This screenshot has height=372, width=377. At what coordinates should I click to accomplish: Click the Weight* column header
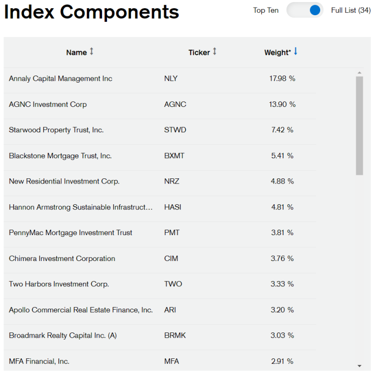278,52
